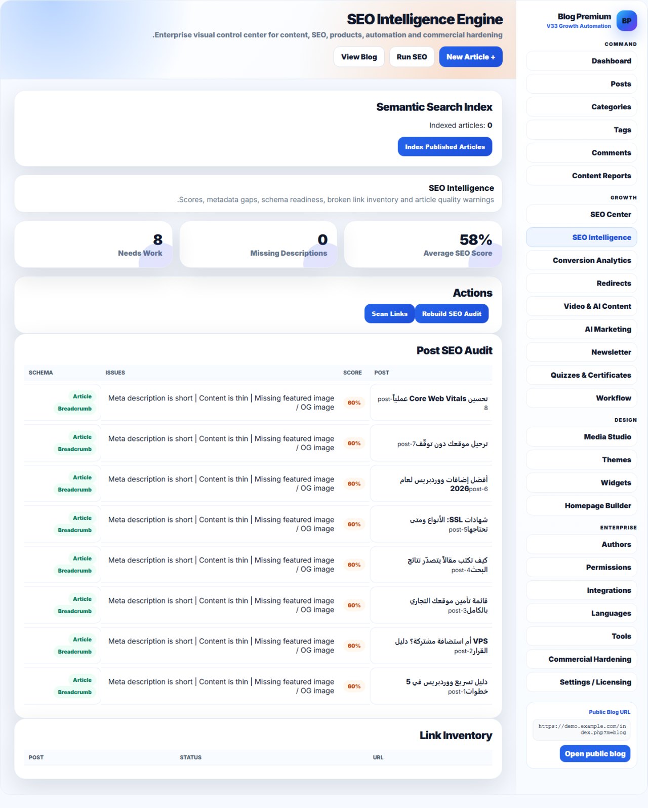Click the public blog URL field
The height and width of the screenshot is (808, 648).
pos(581,730)
